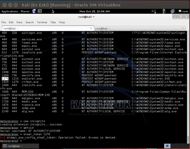Open the Tabs menu
190x149 pixels.
[x=53, y=22]
